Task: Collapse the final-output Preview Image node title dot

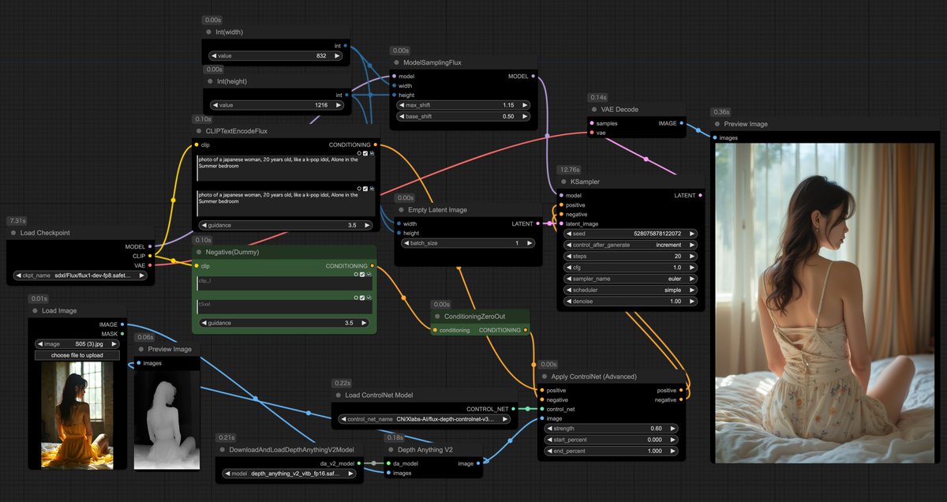Action: [x=717, y=124]
